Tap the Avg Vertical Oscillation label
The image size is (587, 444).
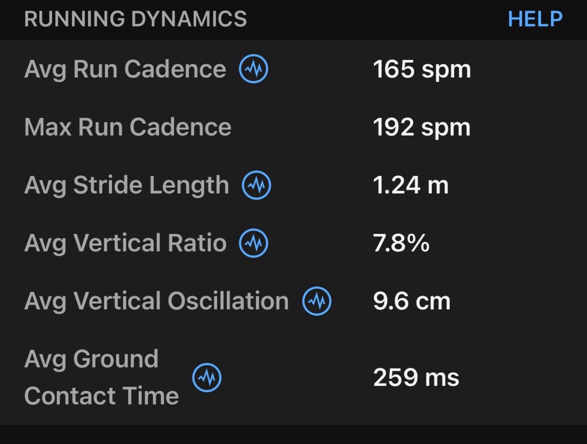coord(157,301)
